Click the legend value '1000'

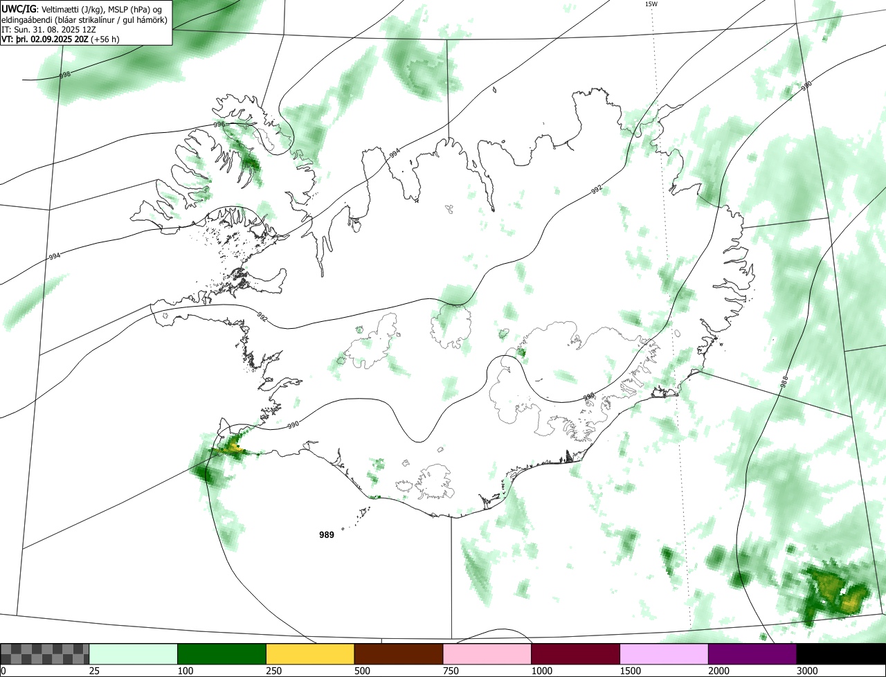tap(542, 671)
